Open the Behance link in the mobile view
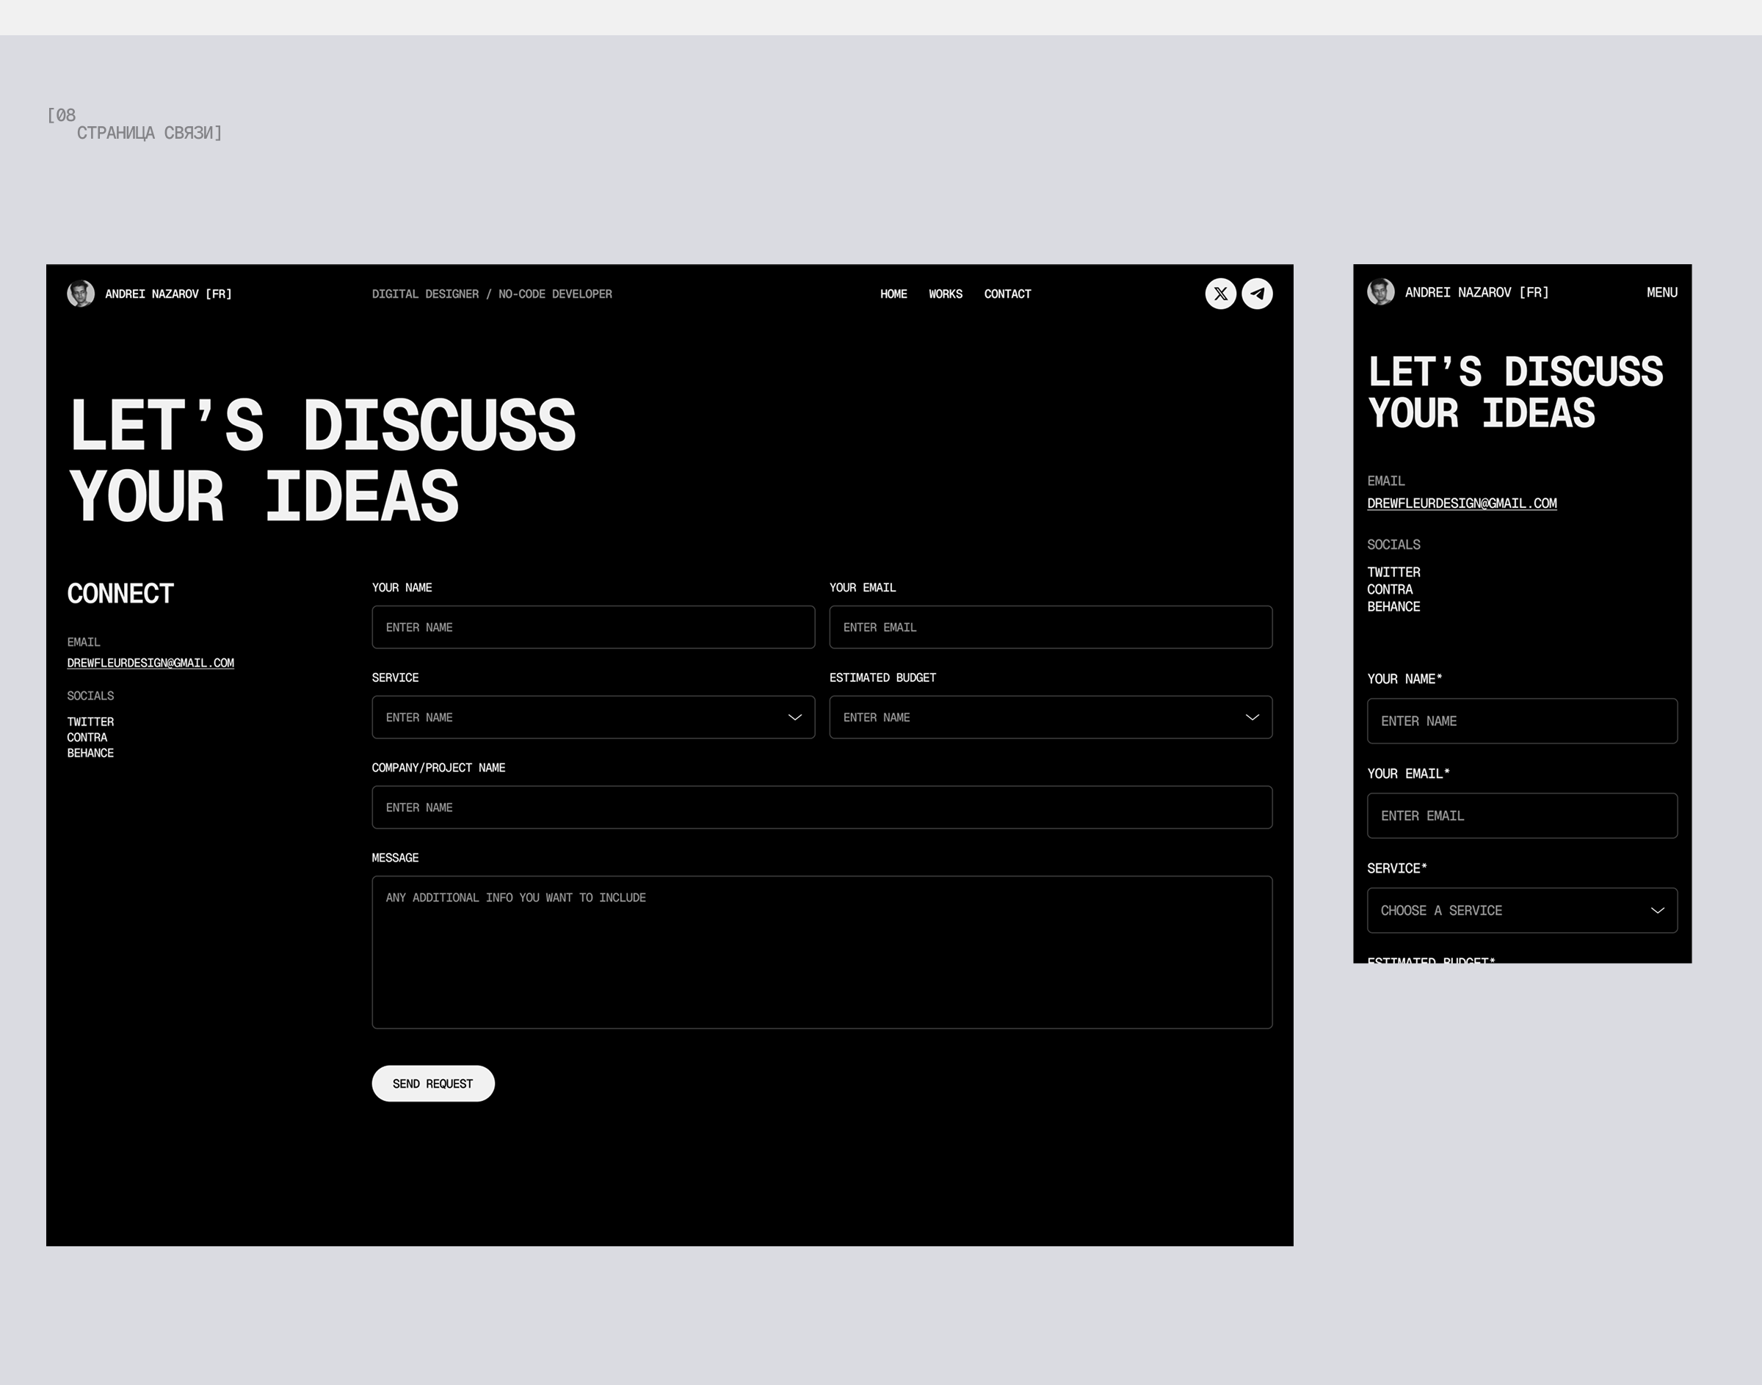This screenshot has width=1762, height=1385. 1393,606
